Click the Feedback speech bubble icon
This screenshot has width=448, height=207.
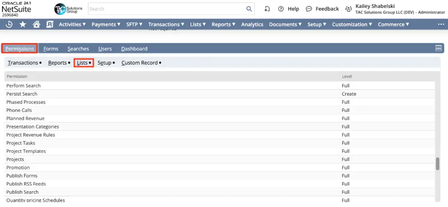pos(309,9)
